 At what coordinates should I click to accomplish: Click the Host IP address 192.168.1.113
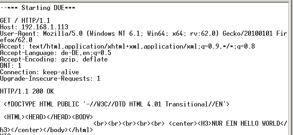pos(45,27)
